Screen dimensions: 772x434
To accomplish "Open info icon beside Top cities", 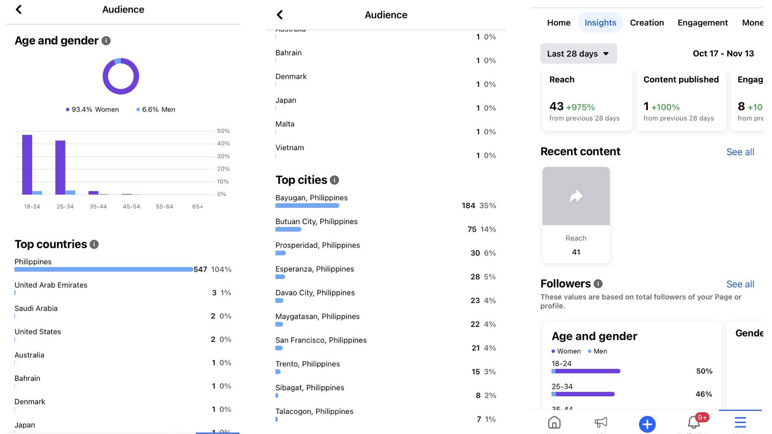I will point(335,180).
